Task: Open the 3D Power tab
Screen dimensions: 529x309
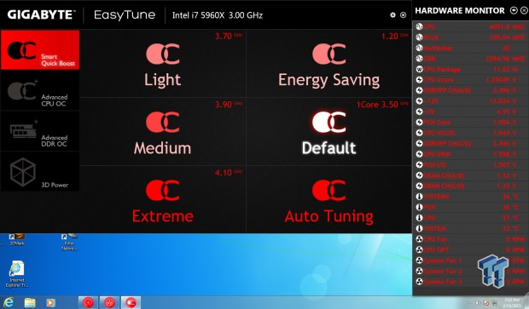Action: coord(40,171)
